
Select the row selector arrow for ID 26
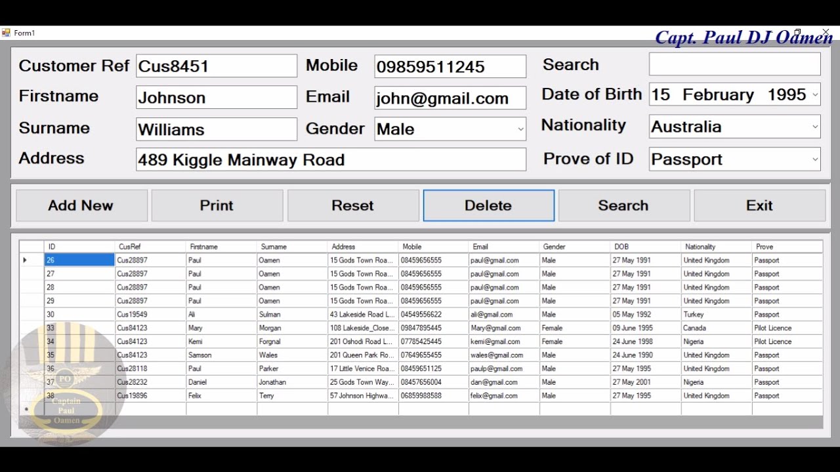point(31,260)
